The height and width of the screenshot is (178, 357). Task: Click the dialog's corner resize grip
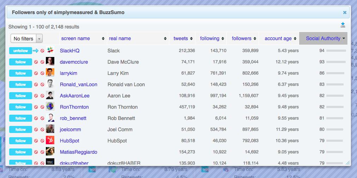(x=348, y=163)
